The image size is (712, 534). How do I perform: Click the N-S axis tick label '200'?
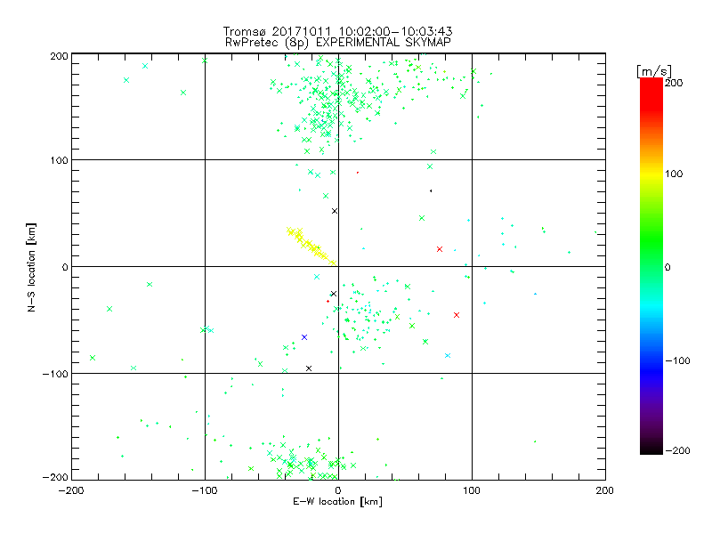coord(59,56)
